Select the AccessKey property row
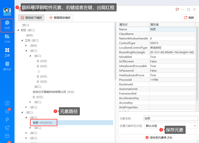199x143 pixels. [157, 103]
